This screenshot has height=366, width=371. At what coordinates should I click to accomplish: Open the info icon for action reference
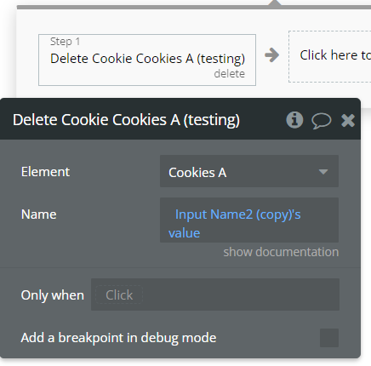[294, 120]
